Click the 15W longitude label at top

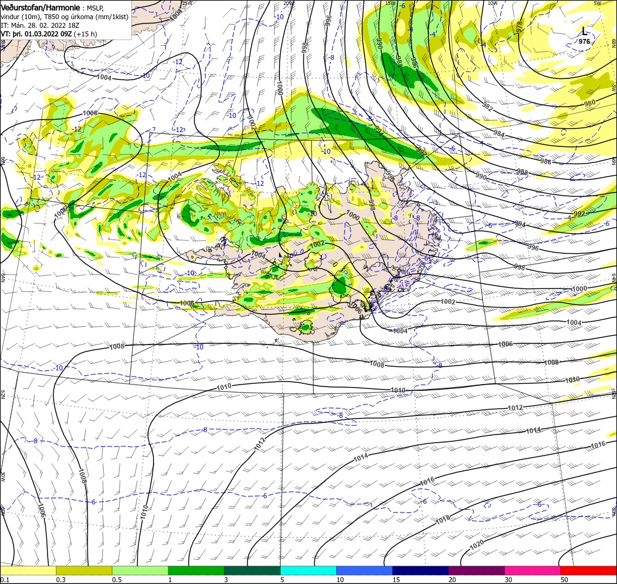[390, 2]
